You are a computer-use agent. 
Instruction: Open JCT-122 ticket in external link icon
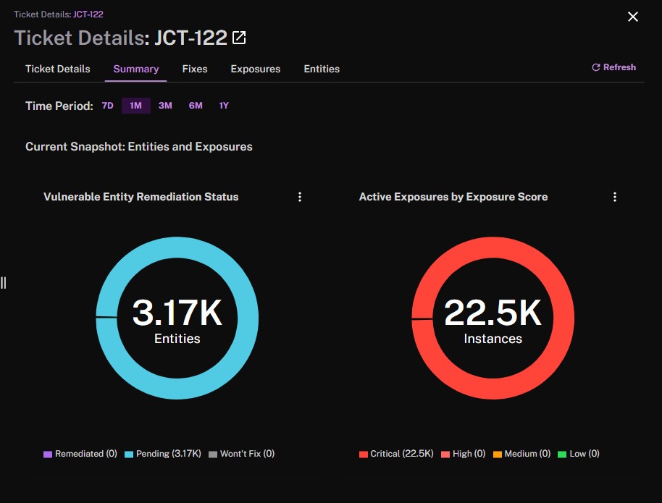point(239,38)
